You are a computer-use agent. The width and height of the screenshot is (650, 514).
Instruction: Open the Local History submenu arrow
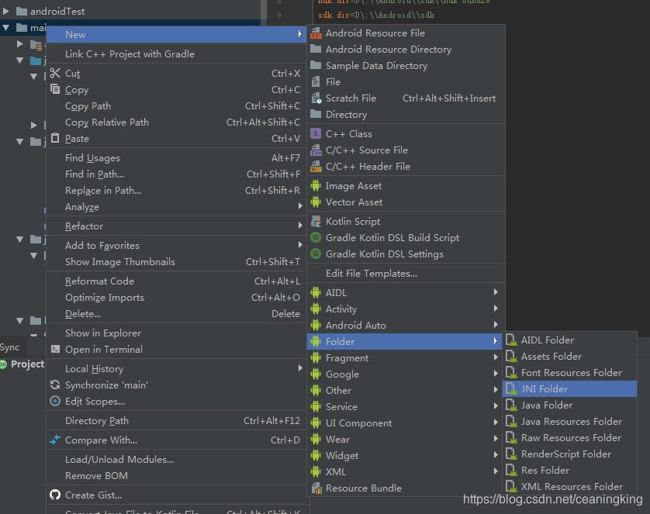coord(300,368)
